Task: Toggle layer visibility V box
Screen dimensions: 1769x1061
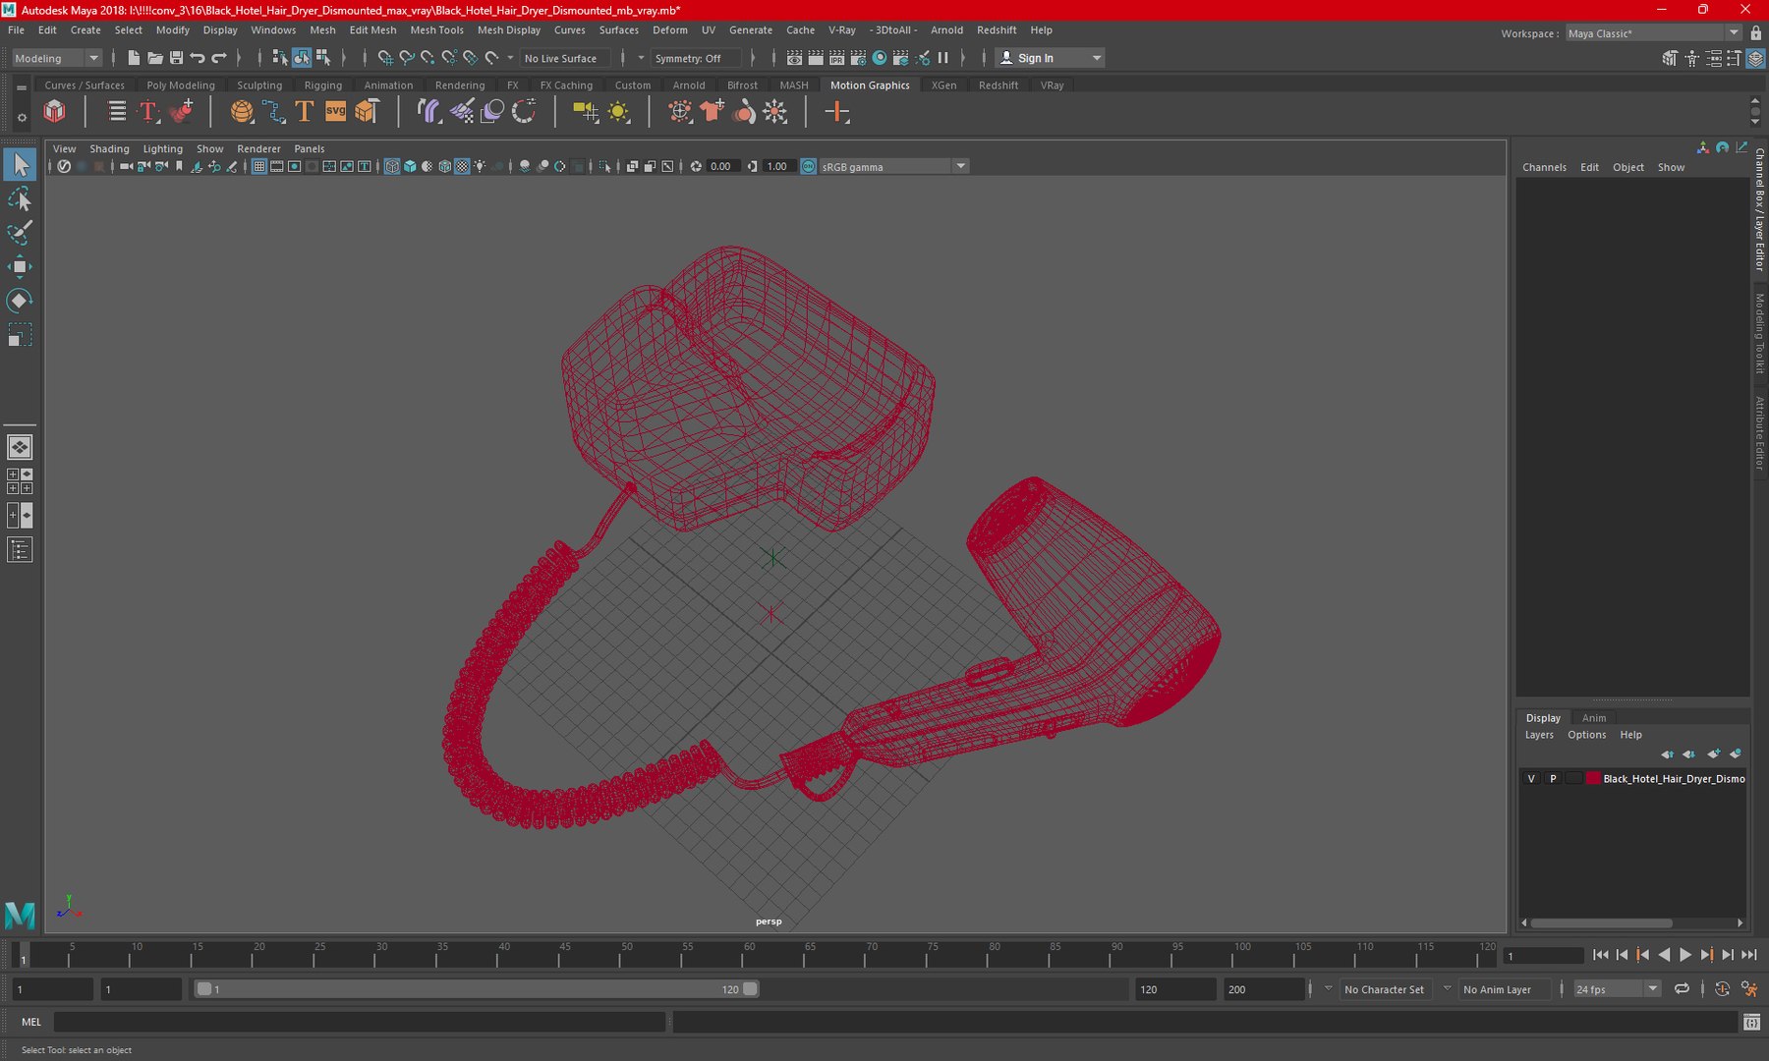Action: (x=1531, y=778)
